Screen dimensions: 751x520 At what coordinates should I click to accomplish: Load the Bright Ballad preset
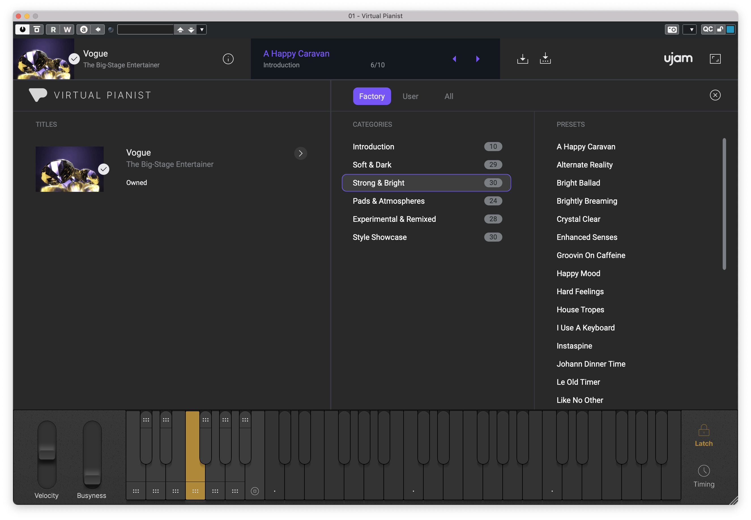[x=578, y=183]
